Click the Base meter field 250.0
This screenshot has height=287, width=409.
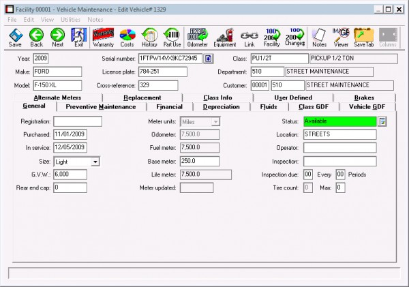click(x=200, y=162)
